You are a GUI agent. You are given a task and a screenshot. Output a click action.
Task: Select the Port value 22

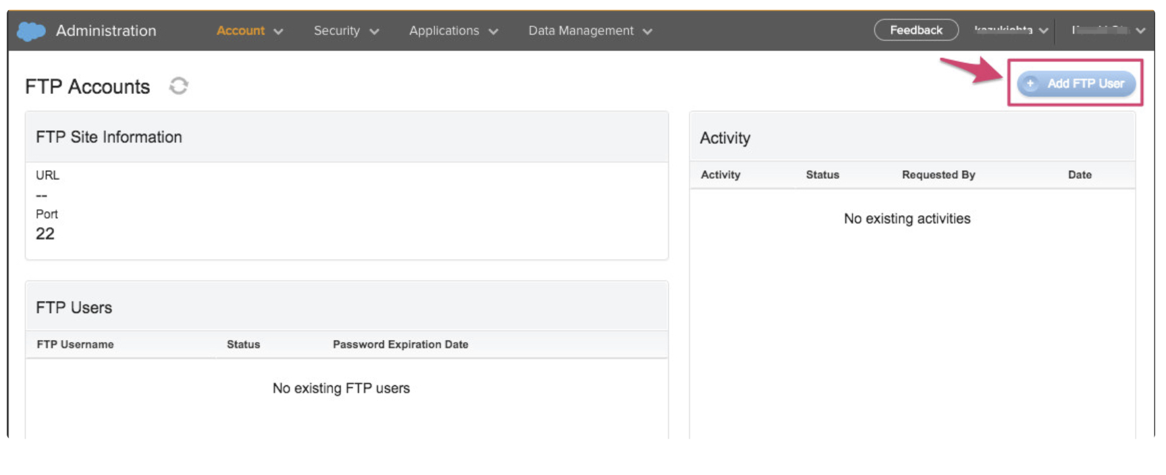pyautogui.click(x=45, y=234)
